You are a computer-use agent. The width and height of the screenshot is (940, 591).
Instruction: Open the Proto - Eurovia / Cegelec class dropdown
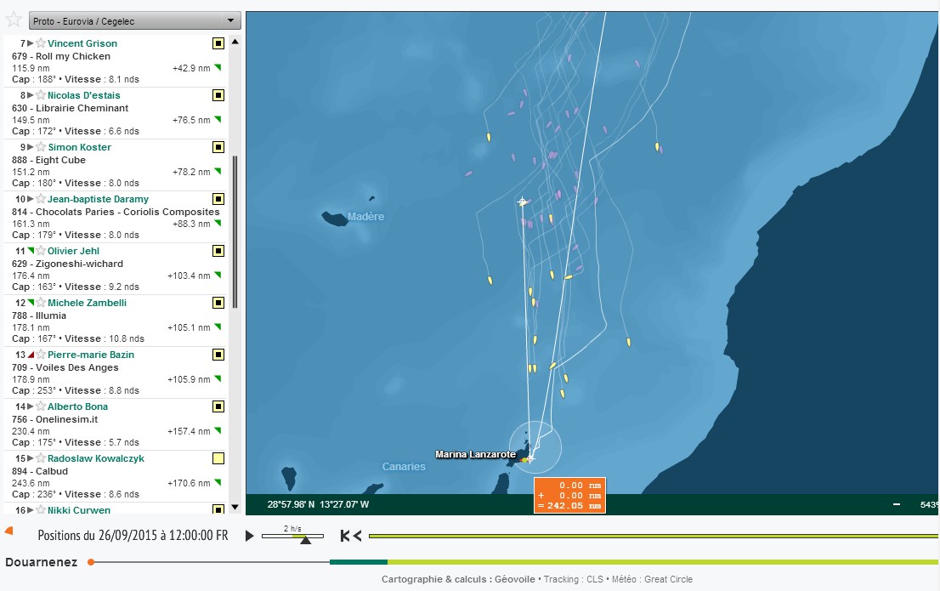coord(135,21)
